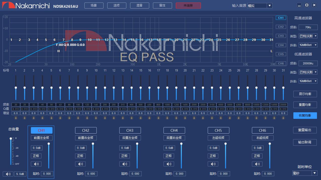Mute the CH6 output with its speaker icon
Viewport: 321px width, 180px height.
coord(257,164)
